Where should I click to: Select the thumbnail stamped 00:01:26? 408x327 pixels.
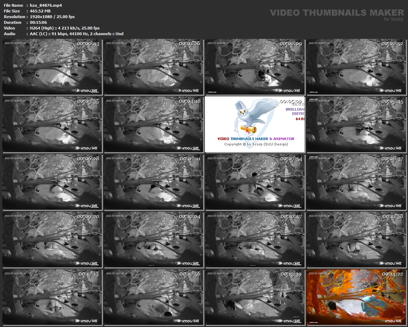[x=154, y=67]
